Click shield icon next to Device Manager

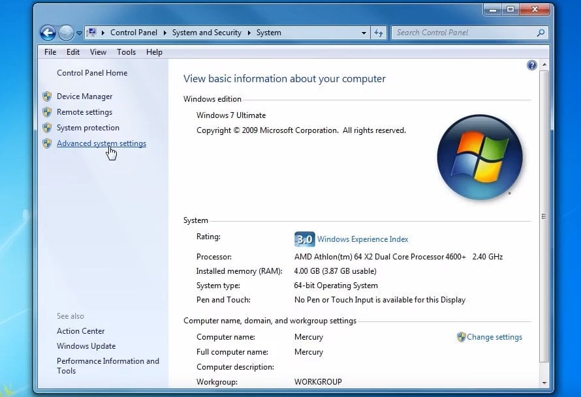[47, 96]
